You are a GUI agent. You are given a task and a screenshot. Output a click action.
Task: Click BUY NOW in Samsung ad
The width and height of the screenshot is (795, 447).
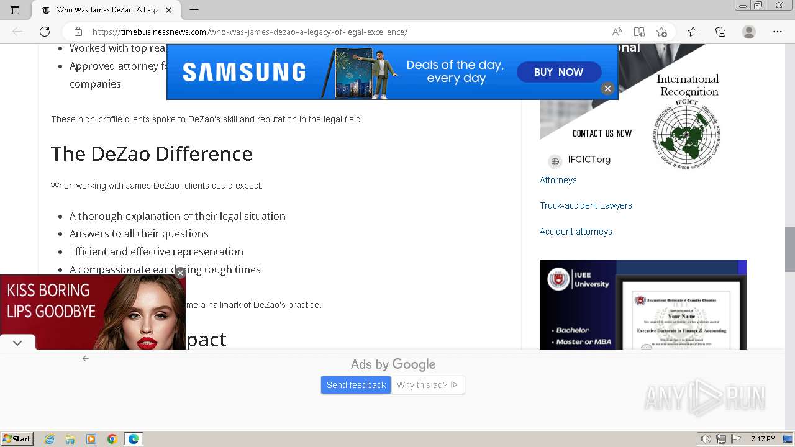559,72
